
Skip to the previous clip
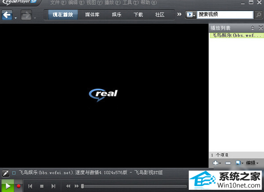click(x=30, y=186)
